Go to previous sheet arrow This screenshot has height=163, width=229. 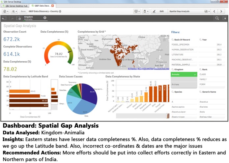click(214, 11)
